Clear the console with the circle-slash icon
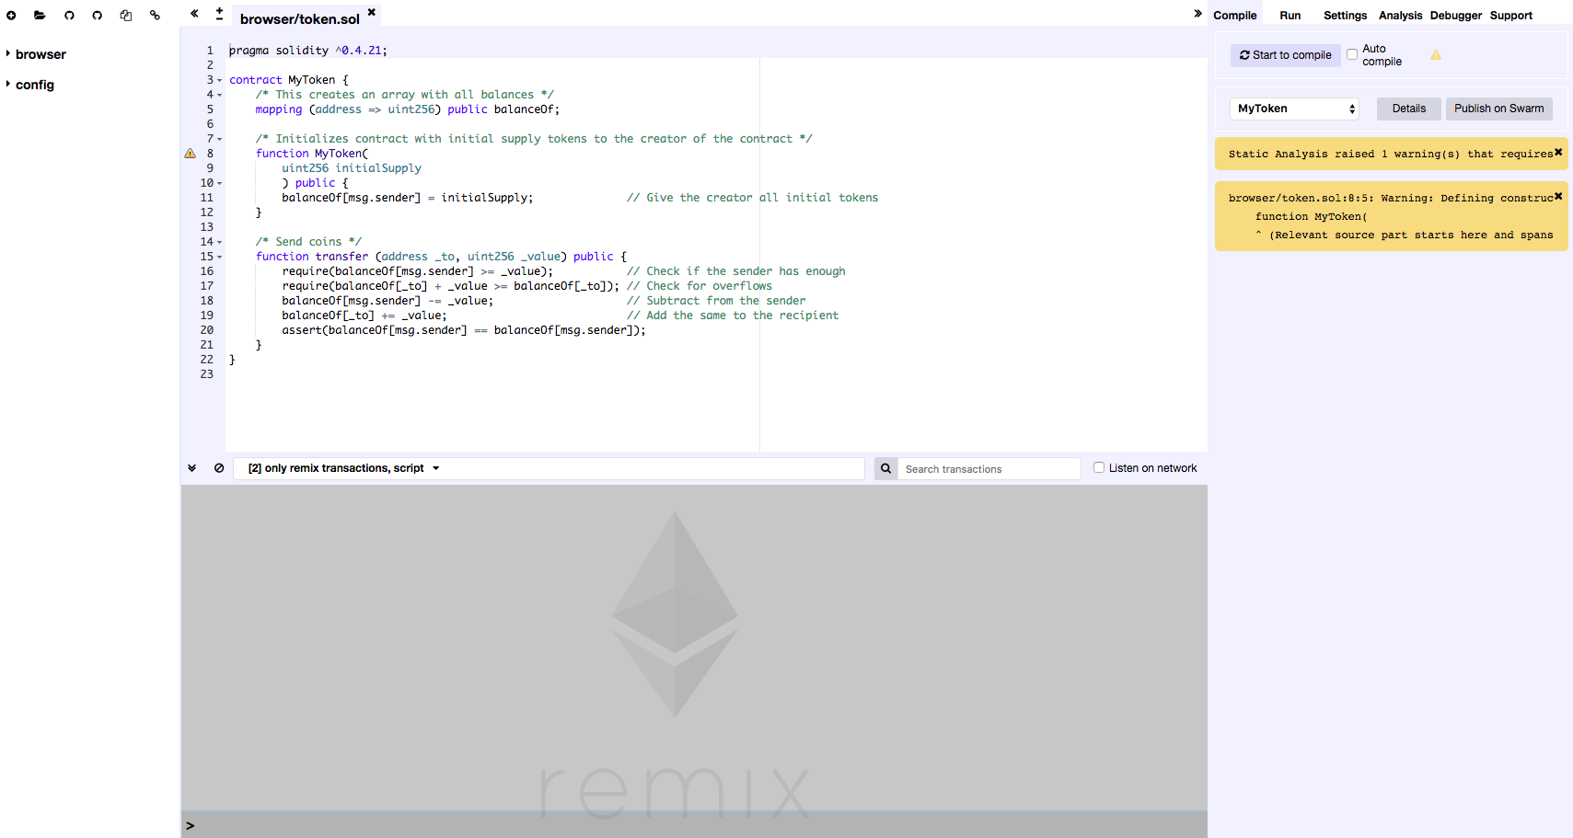The height and width of the screenshot is (838, 1573). click(219, 468)
